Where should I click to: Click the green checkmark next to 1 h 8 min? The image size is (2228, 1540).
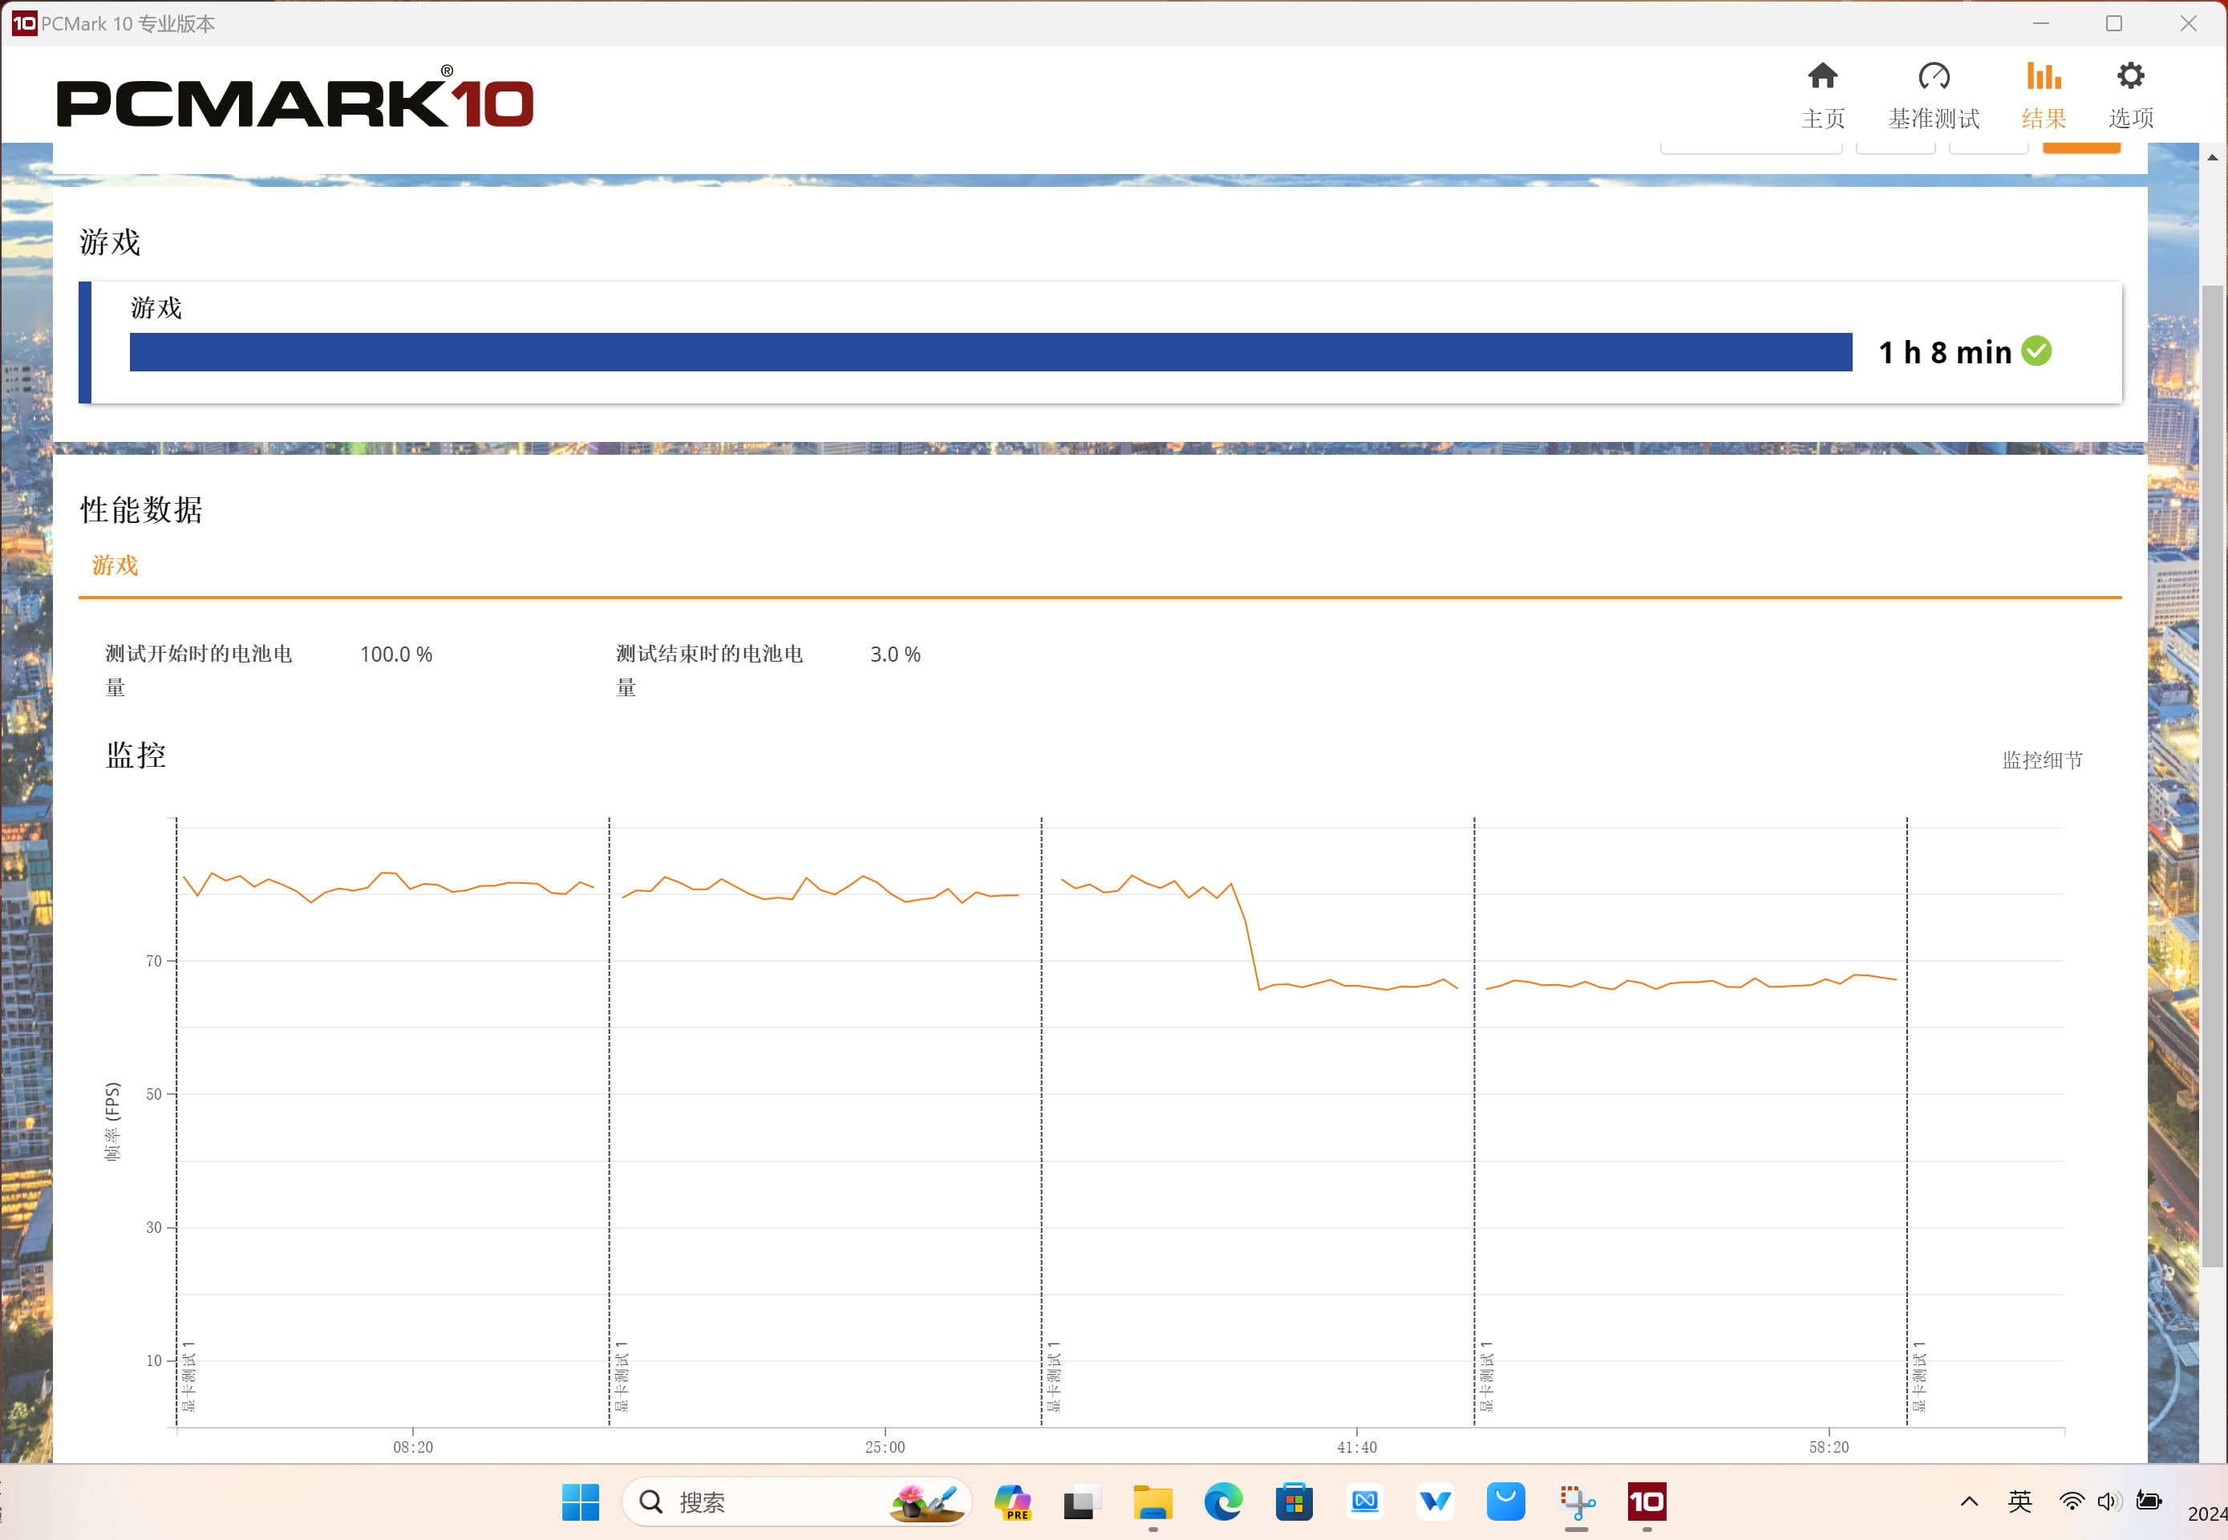tap(2036, 351)
